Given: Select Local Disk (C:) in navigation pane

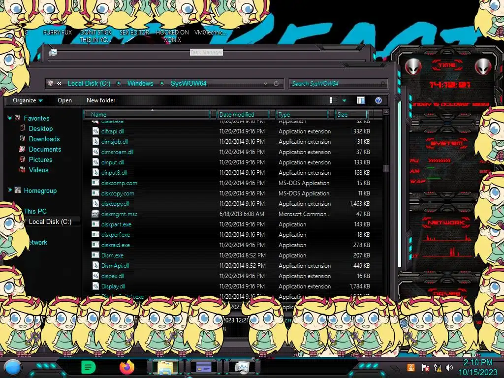Looking at the screenshot, I should coord(50,221).
